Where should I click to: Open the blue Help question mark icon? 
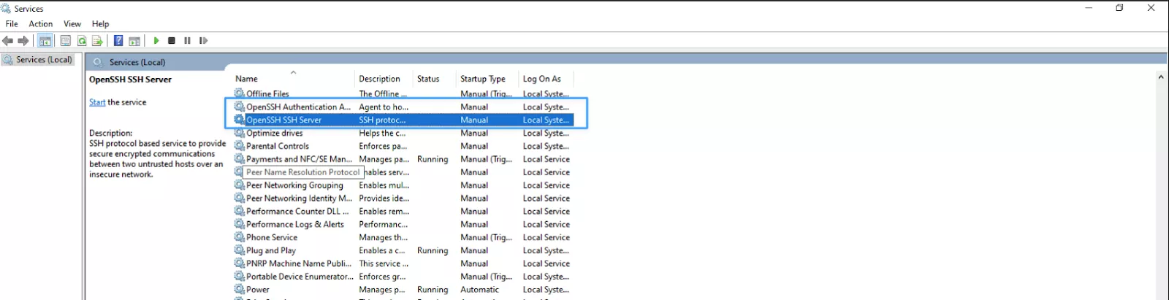[x=118, y=41]
